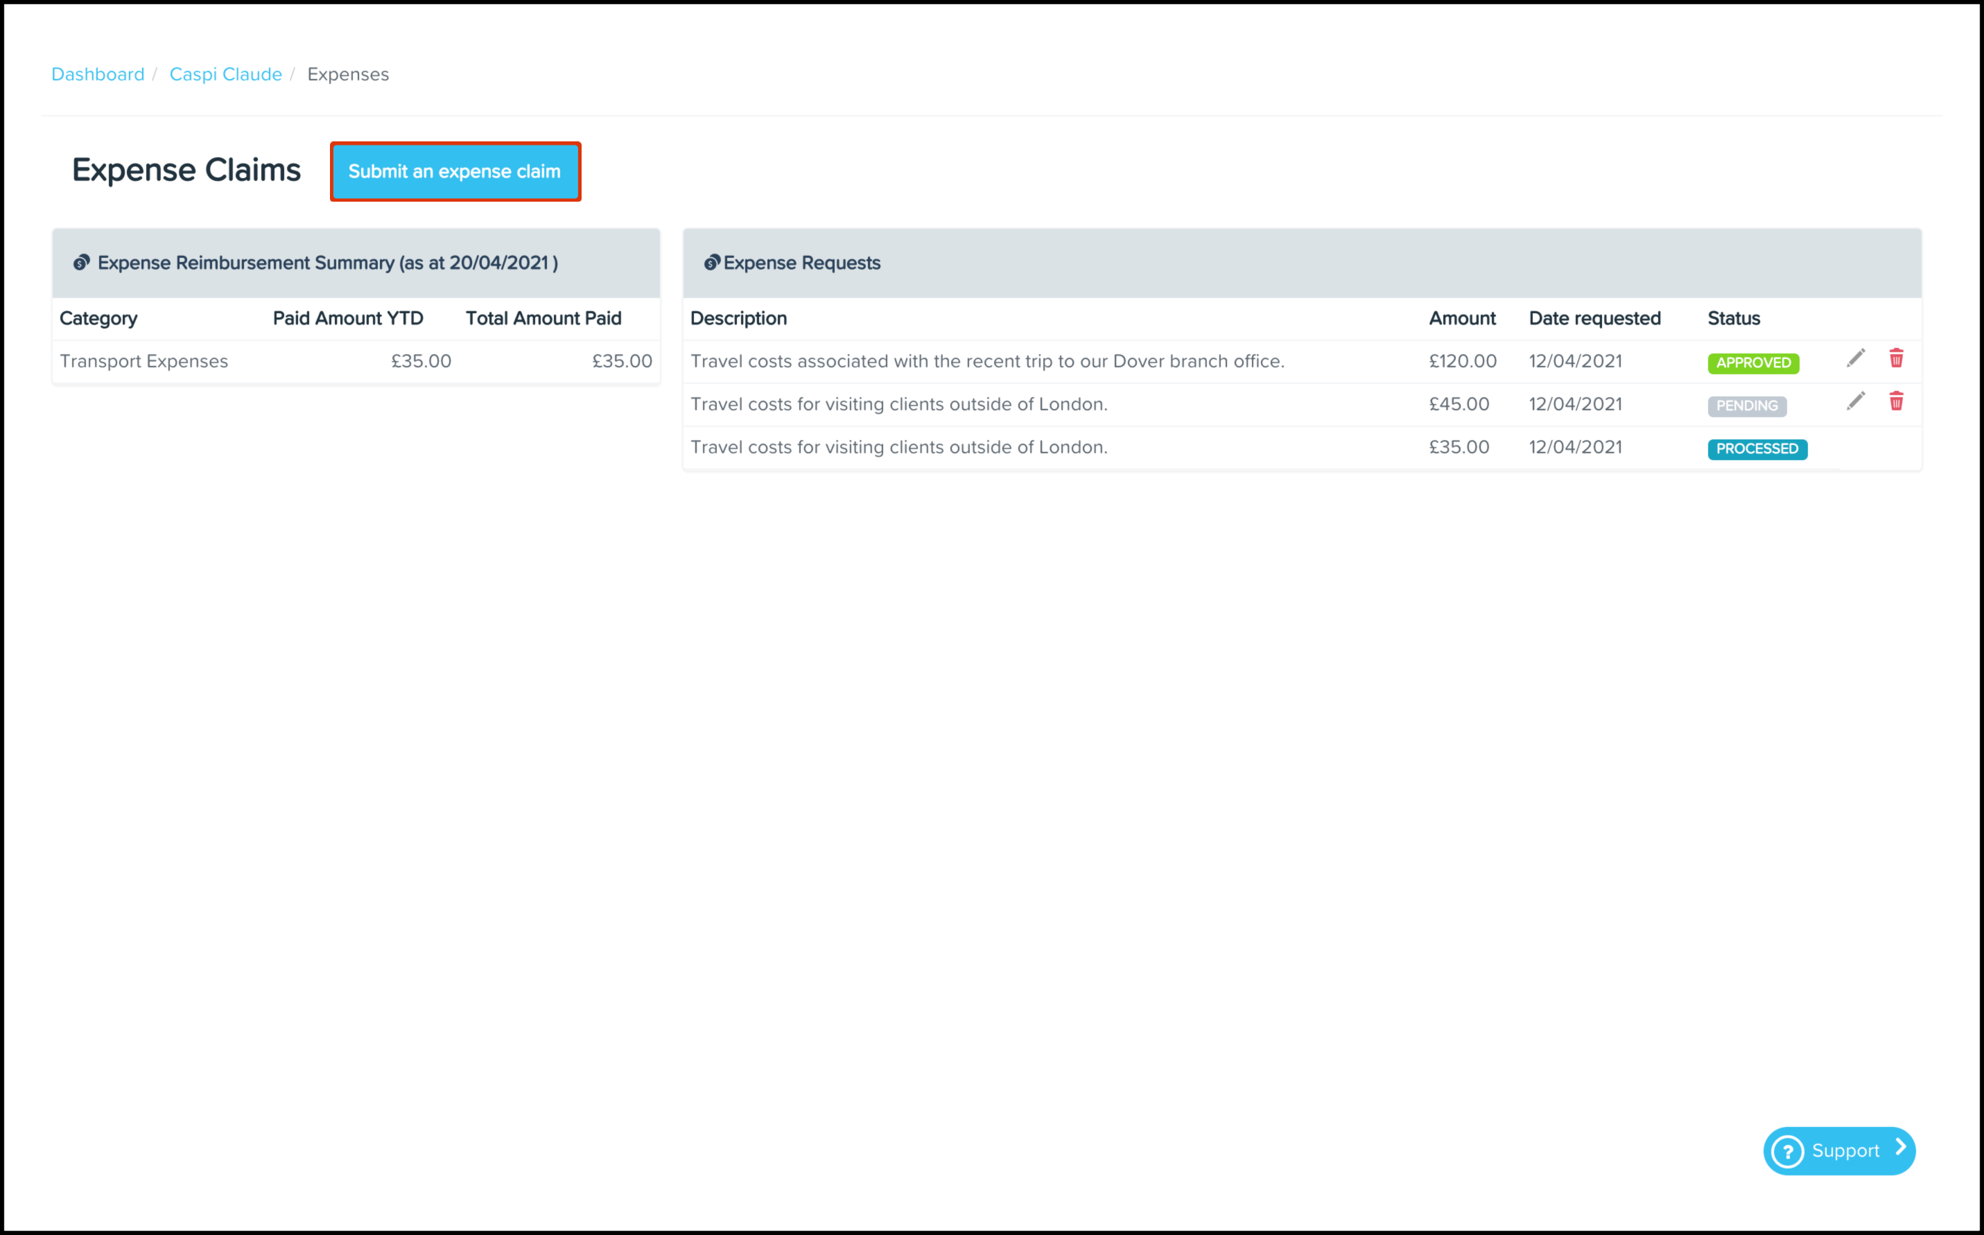The image size is (1984, 1235).
Task: Click pencil icon for pending £45.00 claim
Action: tap(1855, 401)
